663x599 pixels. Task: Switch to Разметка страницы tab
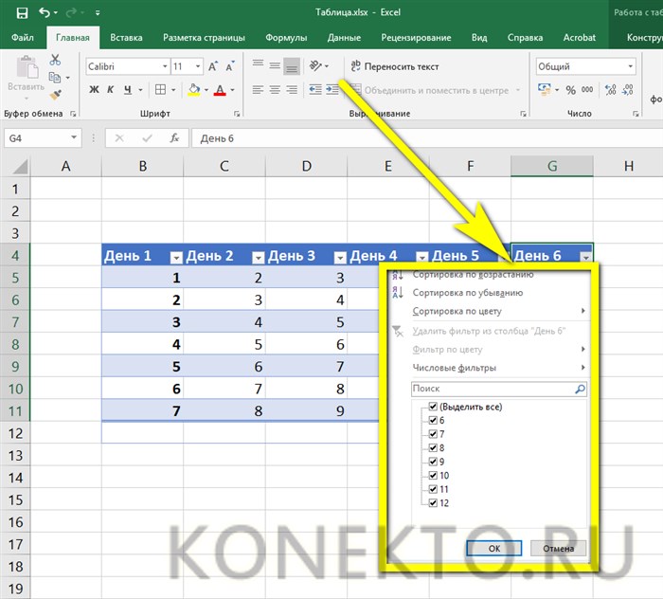click(x=204, y=38)
